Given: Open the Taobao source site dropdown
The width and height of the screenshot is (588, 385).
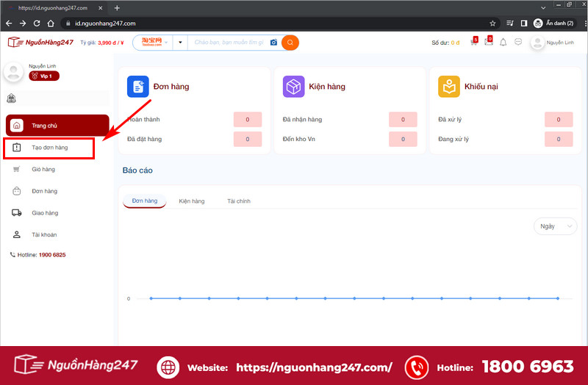Looking at the screenshot, I should [154, 43].
